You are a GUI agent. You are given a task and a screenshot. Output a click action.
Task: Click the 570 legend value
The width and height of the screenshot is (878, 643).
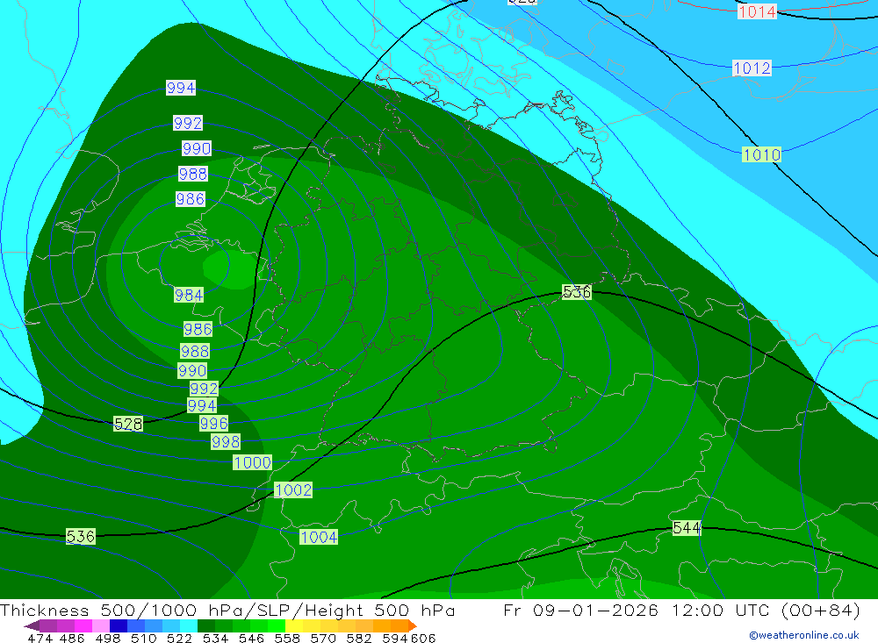click(322, 638)
